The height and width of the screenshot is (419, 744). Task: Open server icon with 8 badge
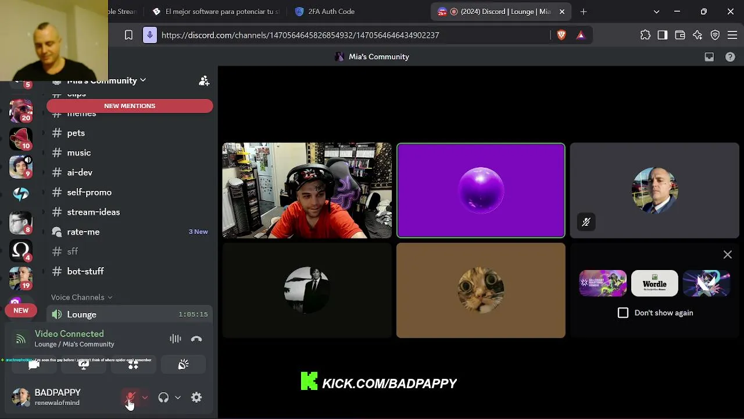(21, 222)
